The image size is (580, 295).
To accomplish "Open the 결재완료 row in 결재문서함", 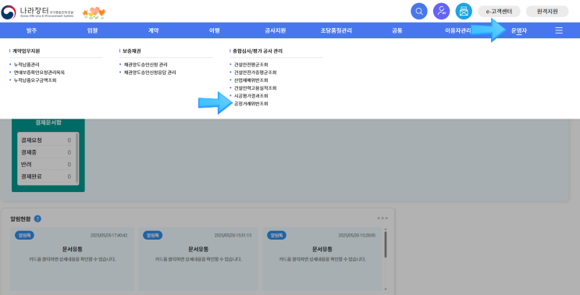I will 46,176.
